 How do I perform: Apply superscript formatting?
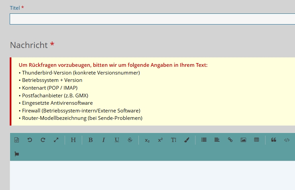coord(160,140)
